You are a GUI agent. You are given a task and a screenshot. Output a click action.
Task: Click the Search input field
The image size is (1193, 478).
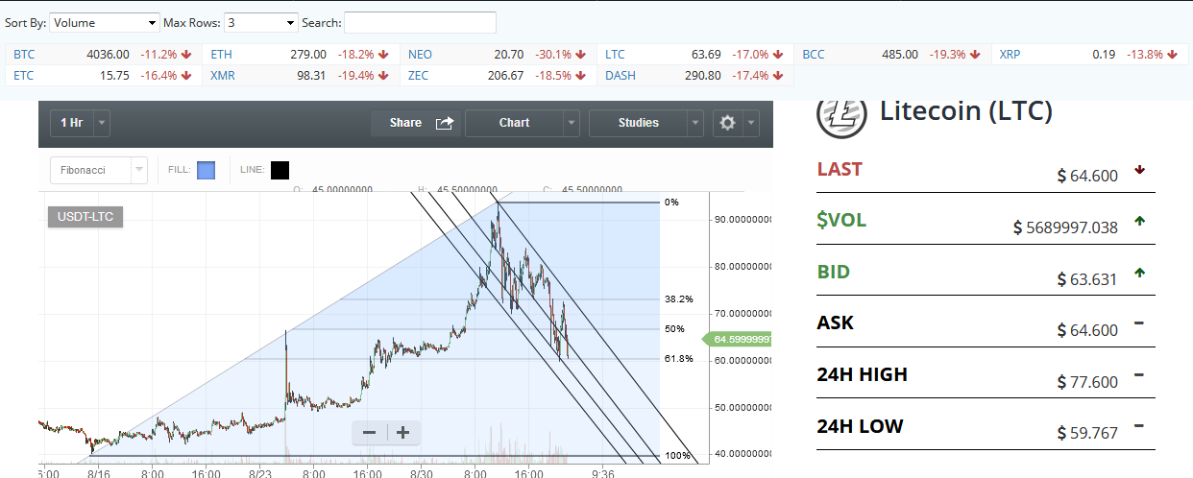click(420, 22)
